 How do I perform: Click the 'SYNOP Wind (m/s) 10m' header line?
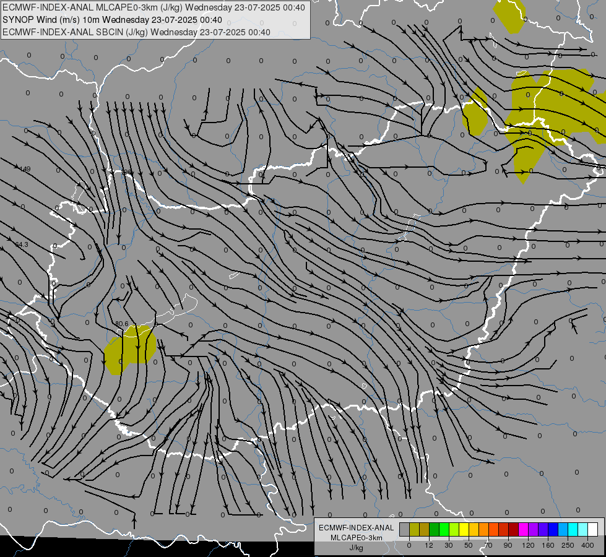(x=112, y=20)
